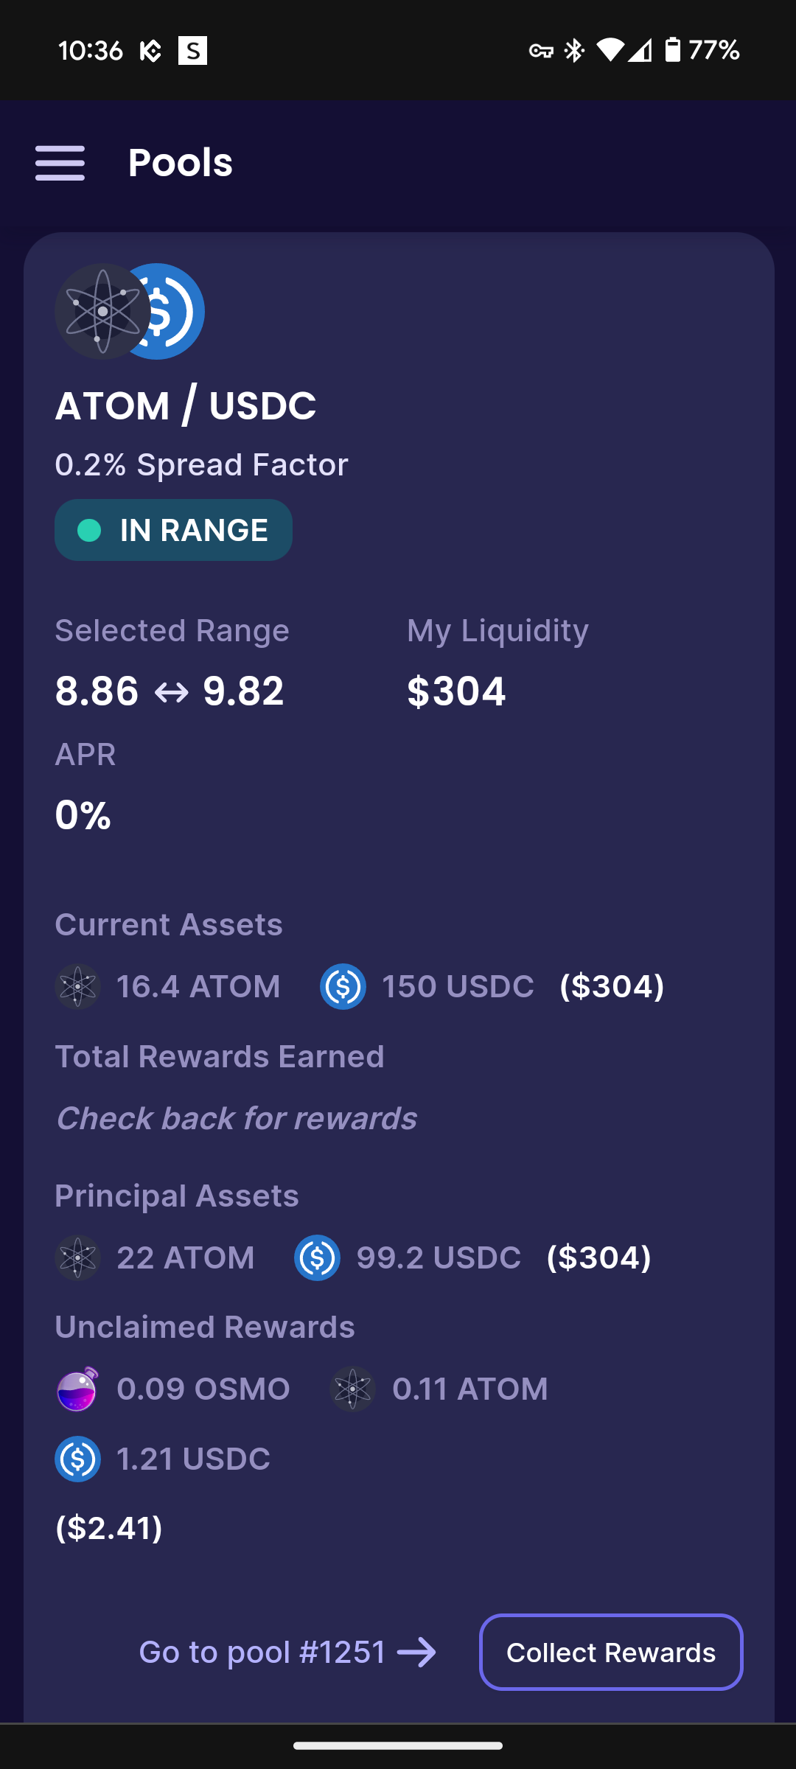Image resolution: width=796 pixels, height=1769 pixels.
Task: Tap the ATOM icon in Current Assets
Action: pyautogui.click(x=77, y=986)
